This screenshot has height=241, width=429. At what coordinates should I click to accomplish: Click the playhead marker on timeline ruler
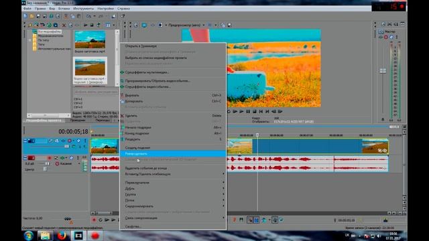click(257, 135)
